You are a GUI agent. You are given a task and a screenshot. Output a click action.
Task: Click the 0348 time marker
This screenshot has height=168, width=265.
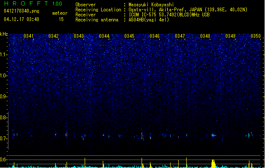pyautogui.click(x=205, y=36)
